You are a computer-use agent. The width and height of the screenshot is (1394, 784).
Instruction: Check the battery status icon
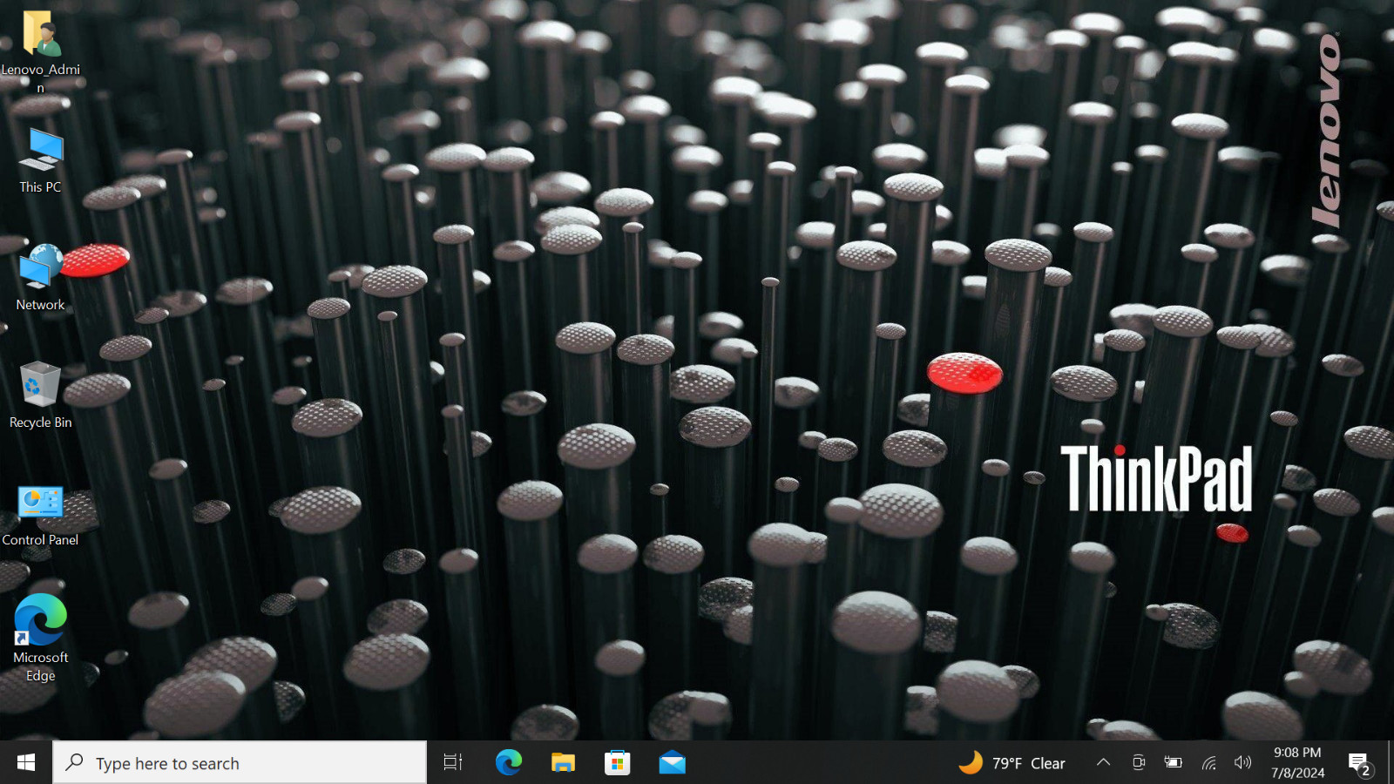[1174, 763]
